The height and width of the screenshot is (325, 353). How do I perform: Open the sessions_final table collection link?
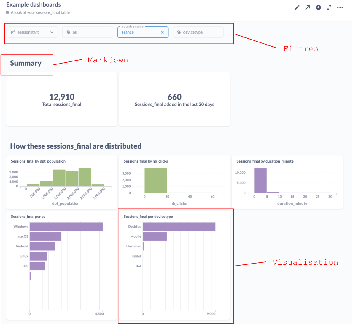click(40, 12)
